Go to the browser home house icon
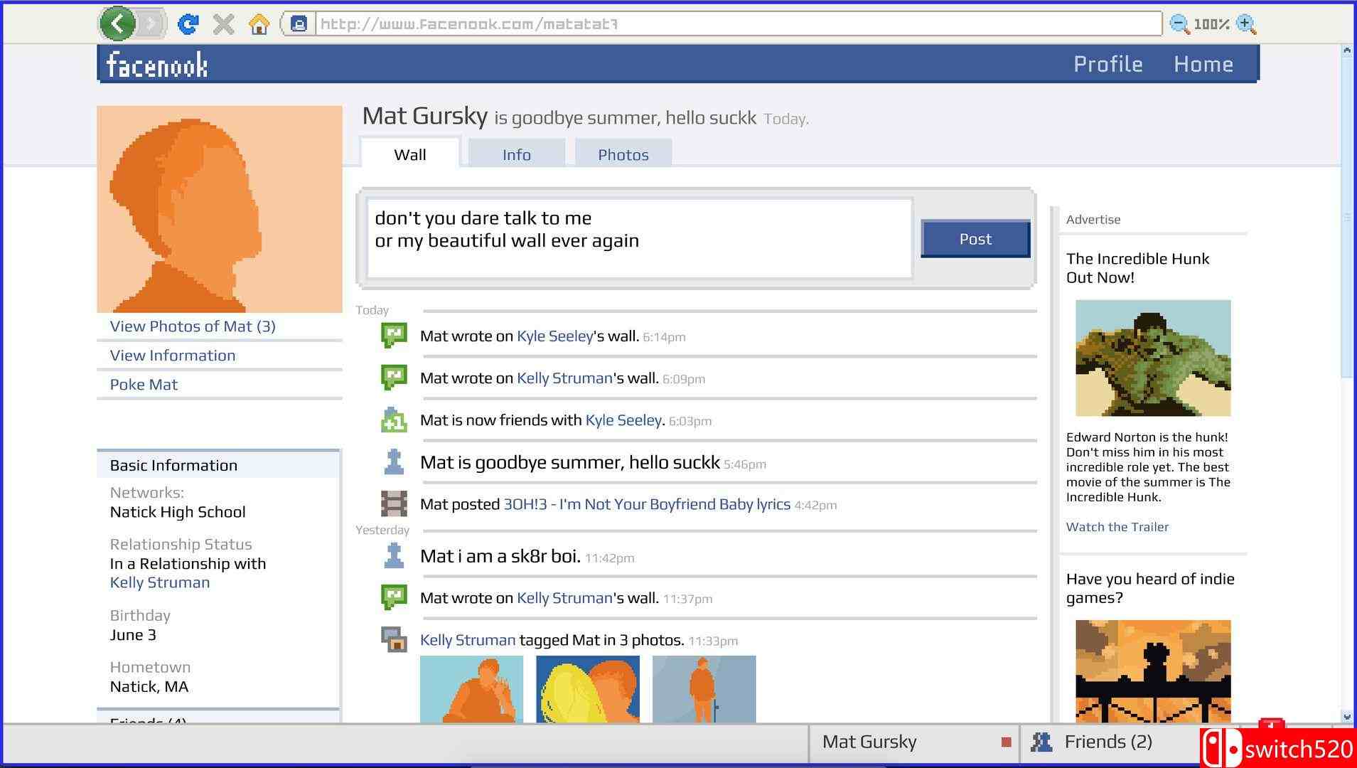This screenshot has width=1357, height=768. (259, 25)
